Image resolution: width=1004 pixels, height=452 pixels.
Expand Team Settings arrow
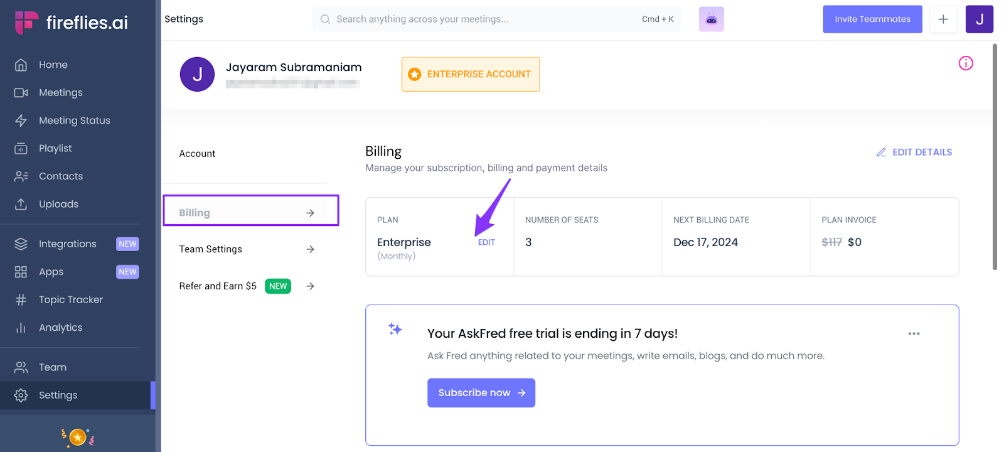tap(310, 249)
